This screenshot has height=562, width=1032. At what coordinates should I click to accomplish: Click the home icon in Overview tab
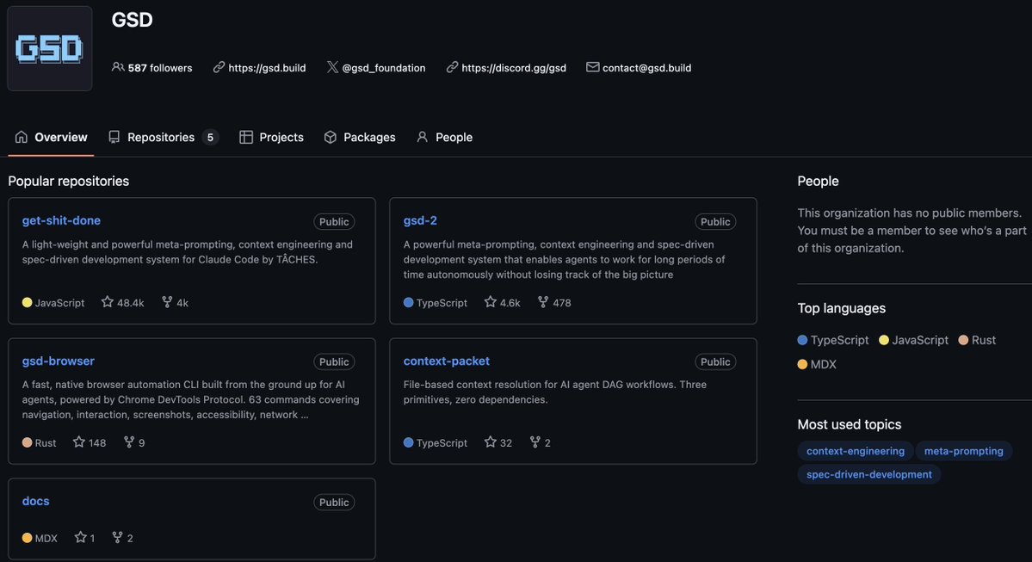(21, 137)
